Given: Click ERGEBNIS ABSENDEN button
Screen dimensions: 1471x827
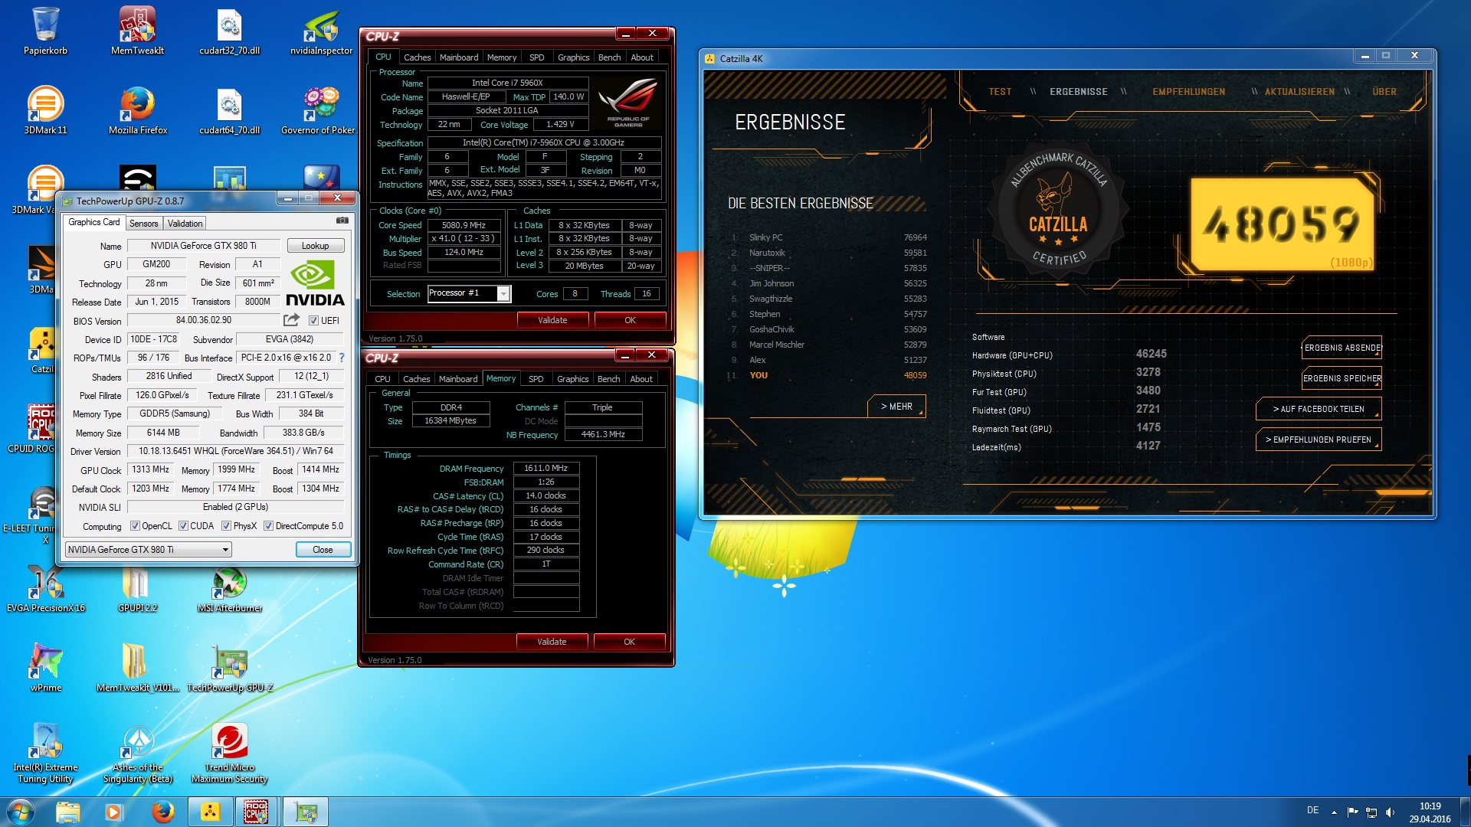Looking at the screenshot, I should (x=1342, y=348).
